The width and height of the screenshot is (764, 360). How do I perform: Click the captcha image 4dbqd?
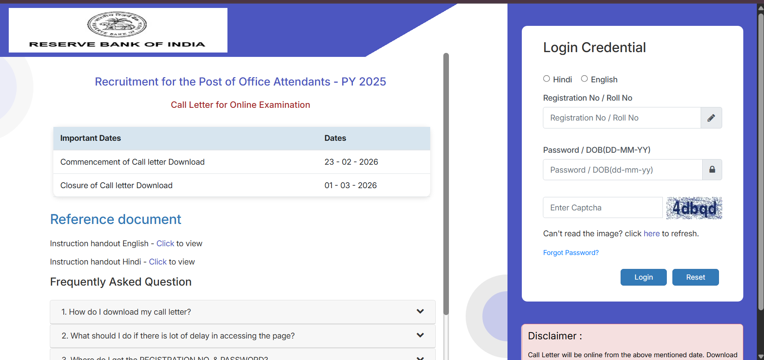click(x=694, y=208)
